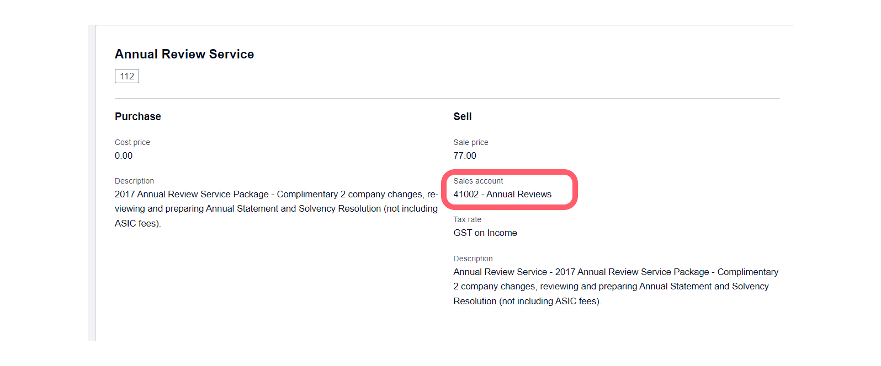Click the sale price value 77.00
The width and height of the screenshot is (881, 366).
[x=465, y=155]
